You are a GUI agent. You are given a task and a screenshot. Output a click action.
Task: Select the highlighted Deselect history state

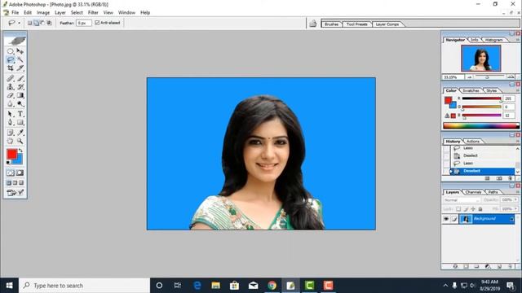pos(482,171)
